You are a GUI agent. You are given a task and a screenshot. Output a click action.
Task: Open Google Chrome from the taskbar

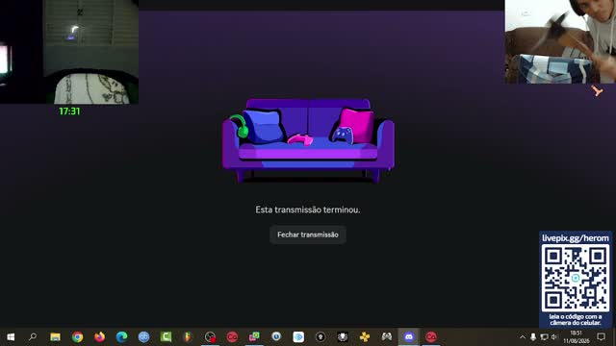(77, 337)
